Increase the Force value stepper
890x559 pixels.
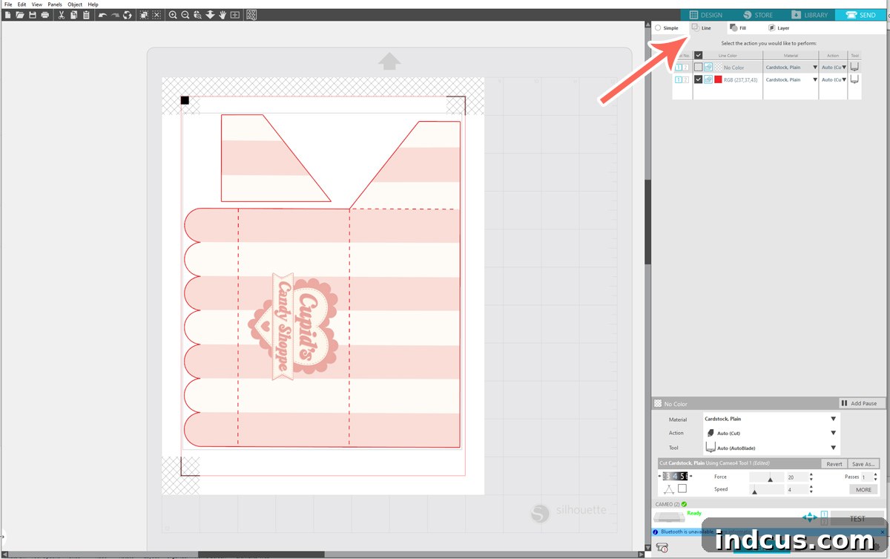click(811, 474)
